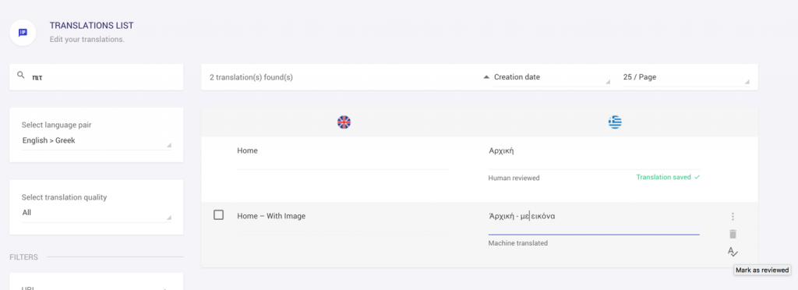
Task: Check the Home – With Image row checkbox
Action: pos(218,215)
